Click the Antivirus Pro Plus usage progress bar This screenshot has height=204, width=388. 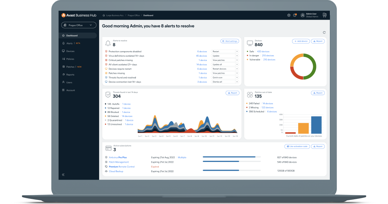[x=231, y=157]
